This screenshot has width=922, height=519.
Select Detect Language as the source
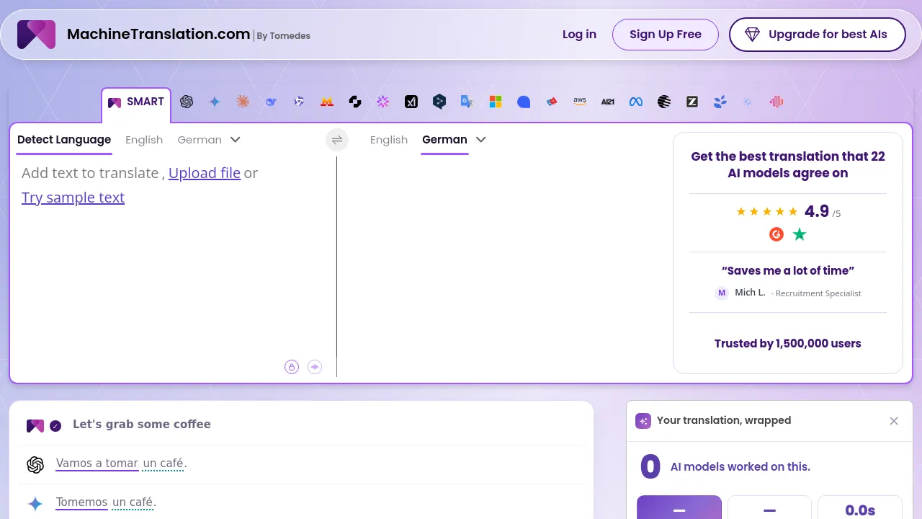pos(64,140)
